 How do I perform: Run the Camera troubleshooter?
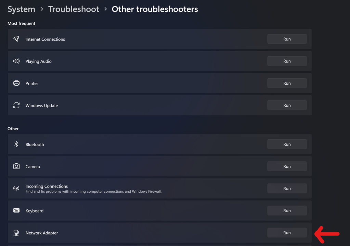tap(287, 166)
